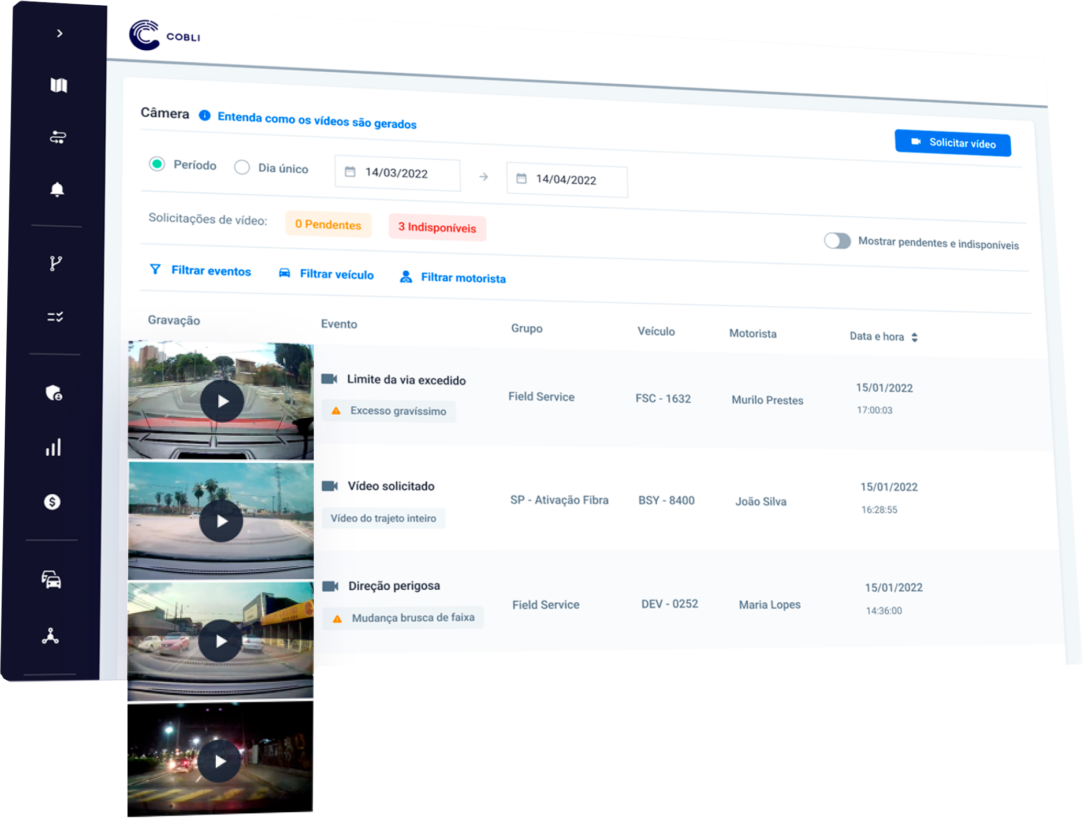
Task: Open the shield security icon in sidebar
Action: click(x=53, y=393)
